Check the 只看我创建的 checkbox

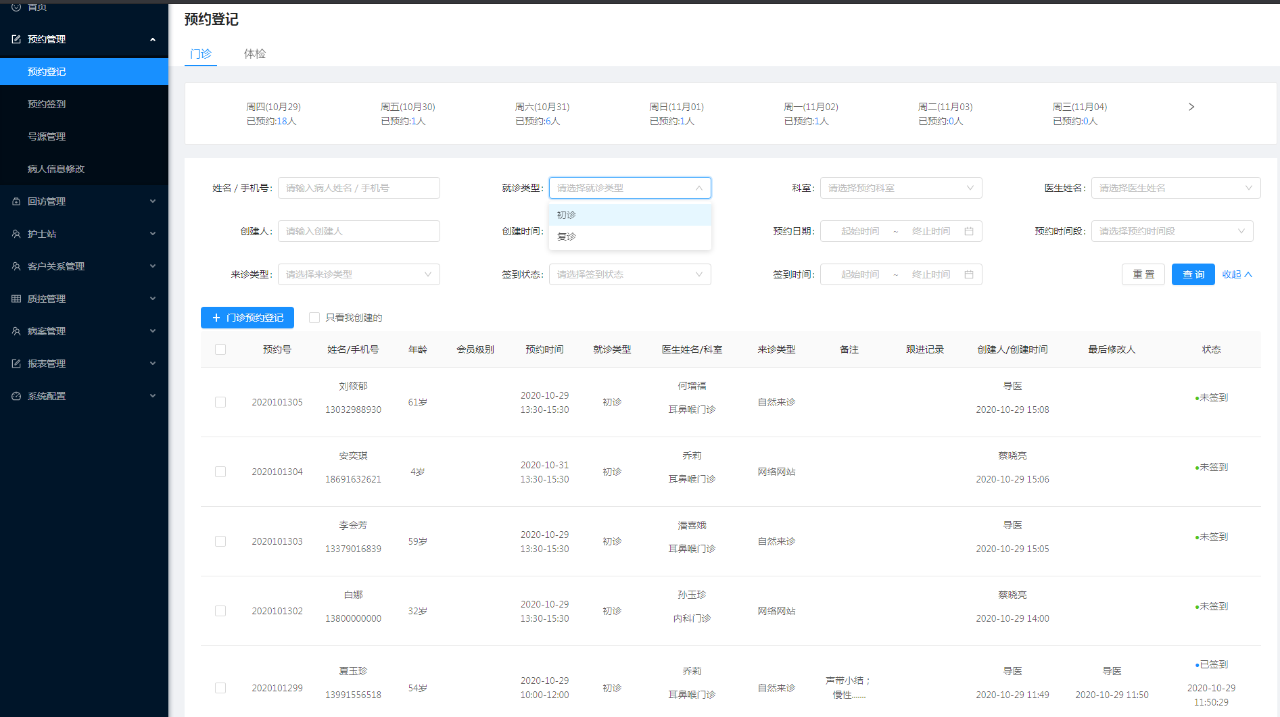point(314,318)
